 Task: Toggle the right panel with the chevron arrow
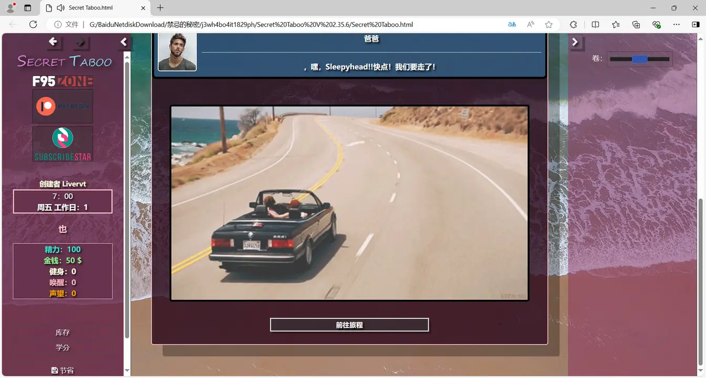tap(575, 42)
